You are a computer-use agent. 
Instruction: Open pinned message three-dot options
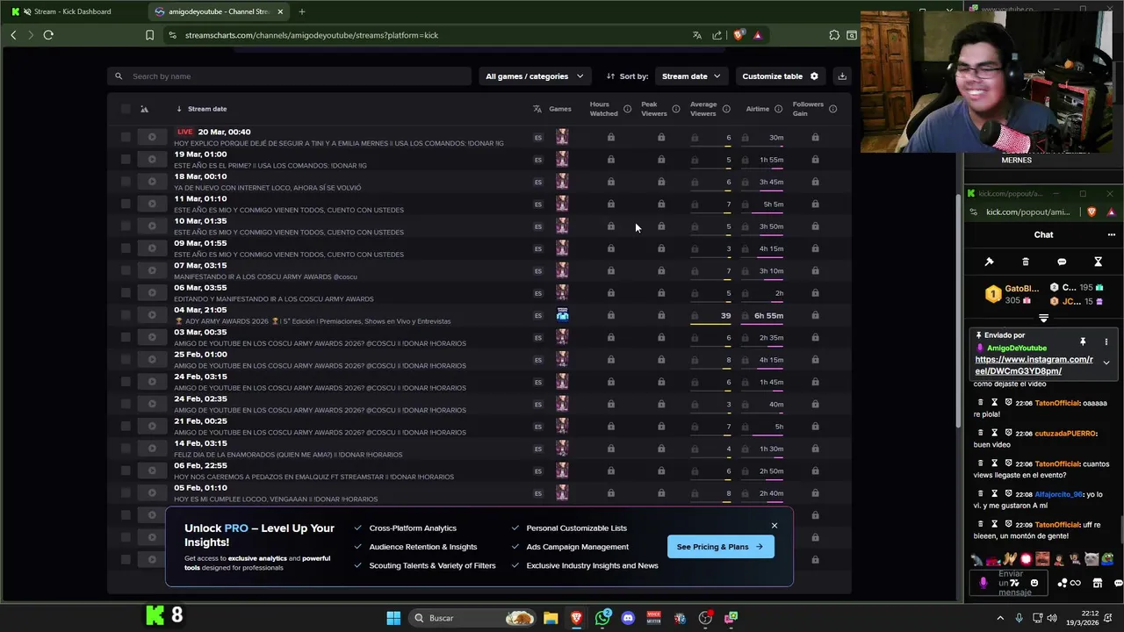pos(1106,341)
